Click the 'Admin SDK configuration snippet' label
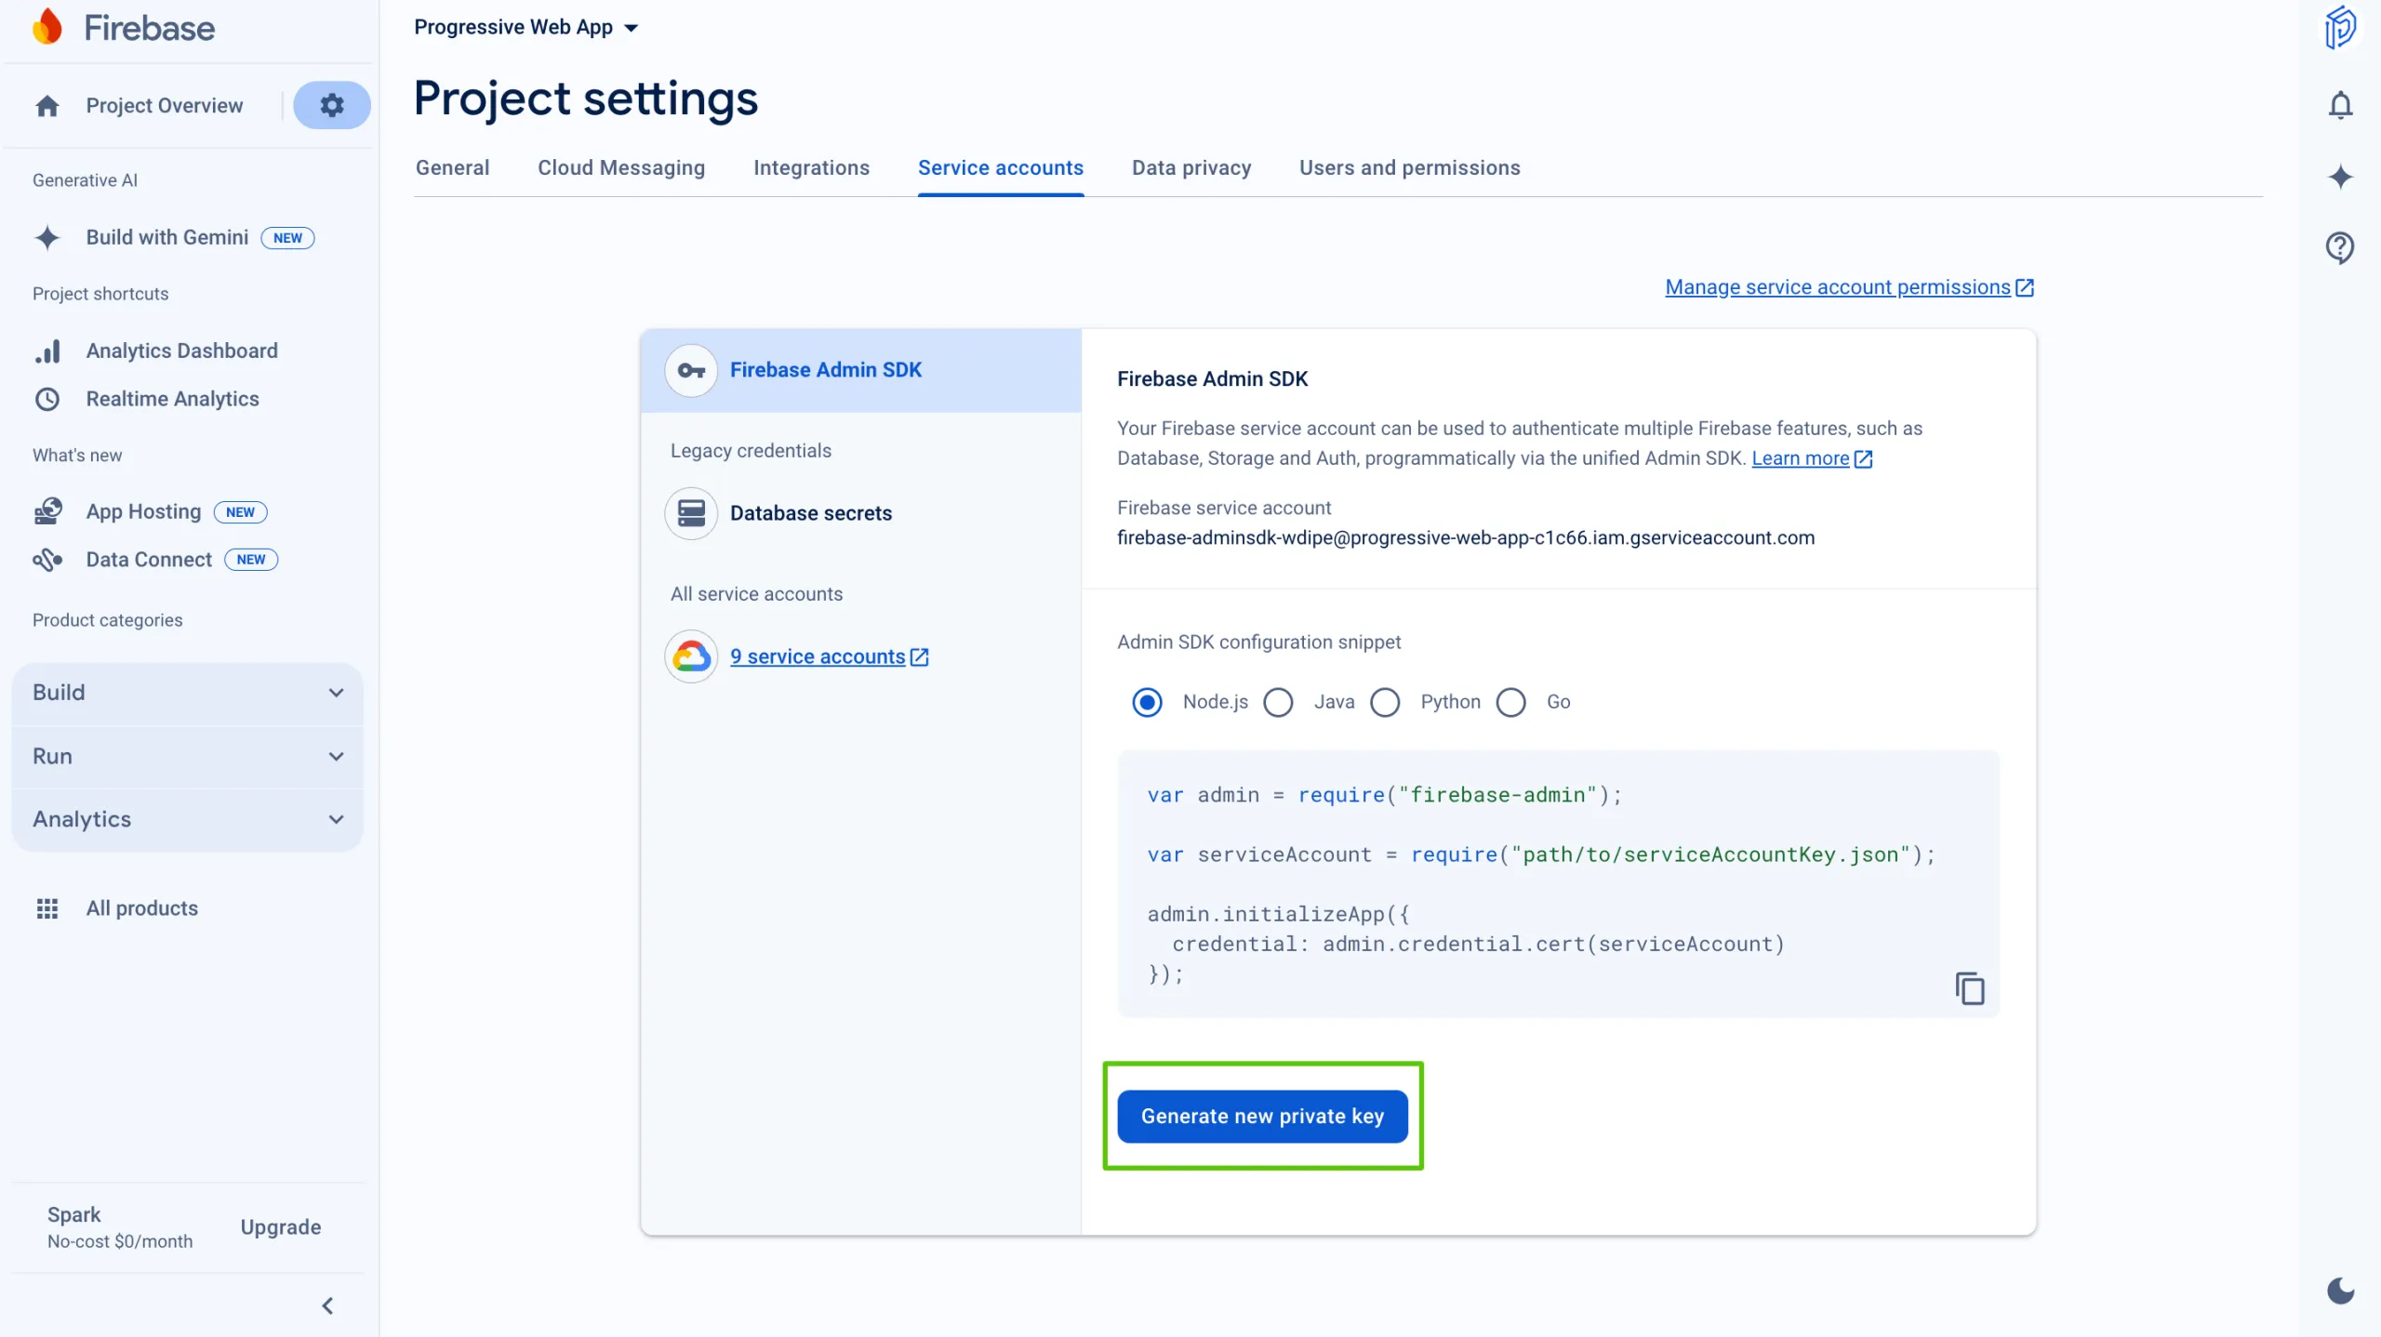Screen dimensions: 2381x1337 point(1258,642)
